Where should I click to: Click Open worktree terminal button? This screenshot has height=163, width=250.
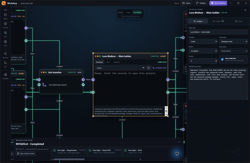click(x=26, y=154)
